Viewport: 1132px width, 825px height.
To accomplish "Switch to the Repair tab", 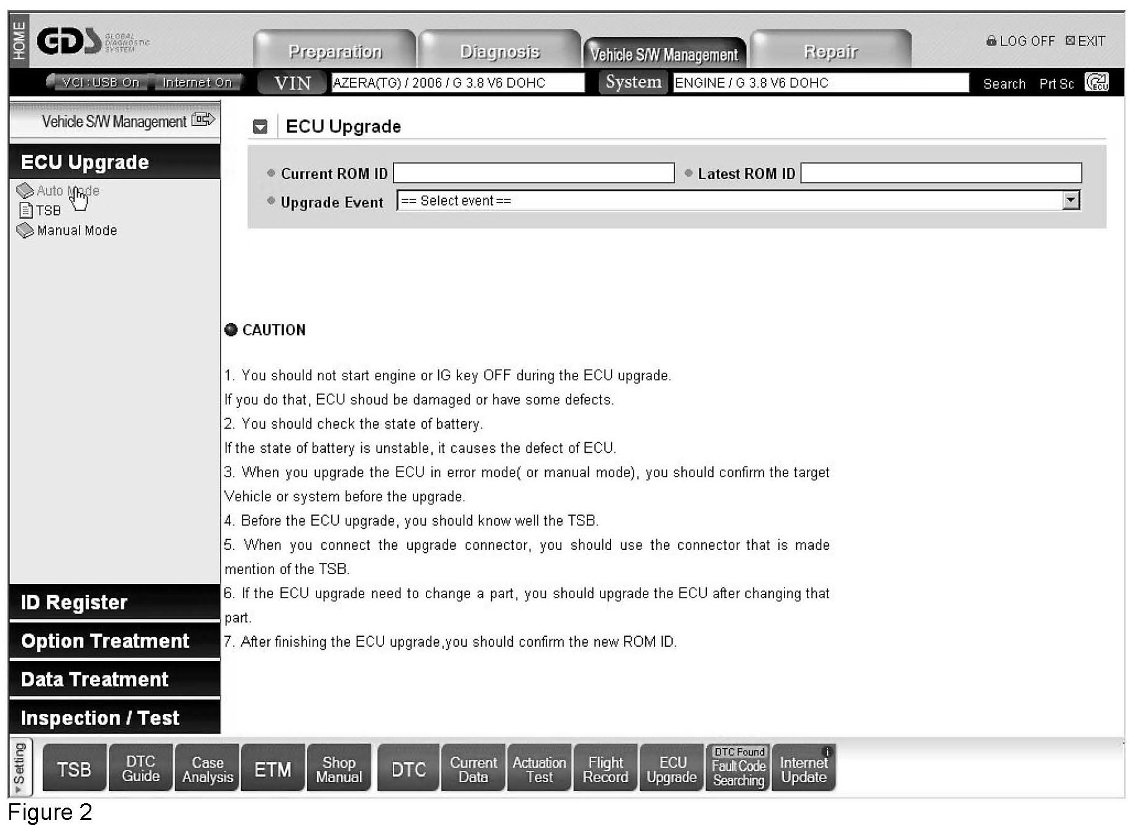I will coord(830,52).
